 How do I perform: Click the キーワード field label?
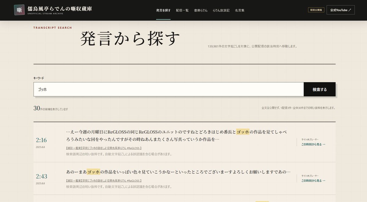(x=39, y=78)
